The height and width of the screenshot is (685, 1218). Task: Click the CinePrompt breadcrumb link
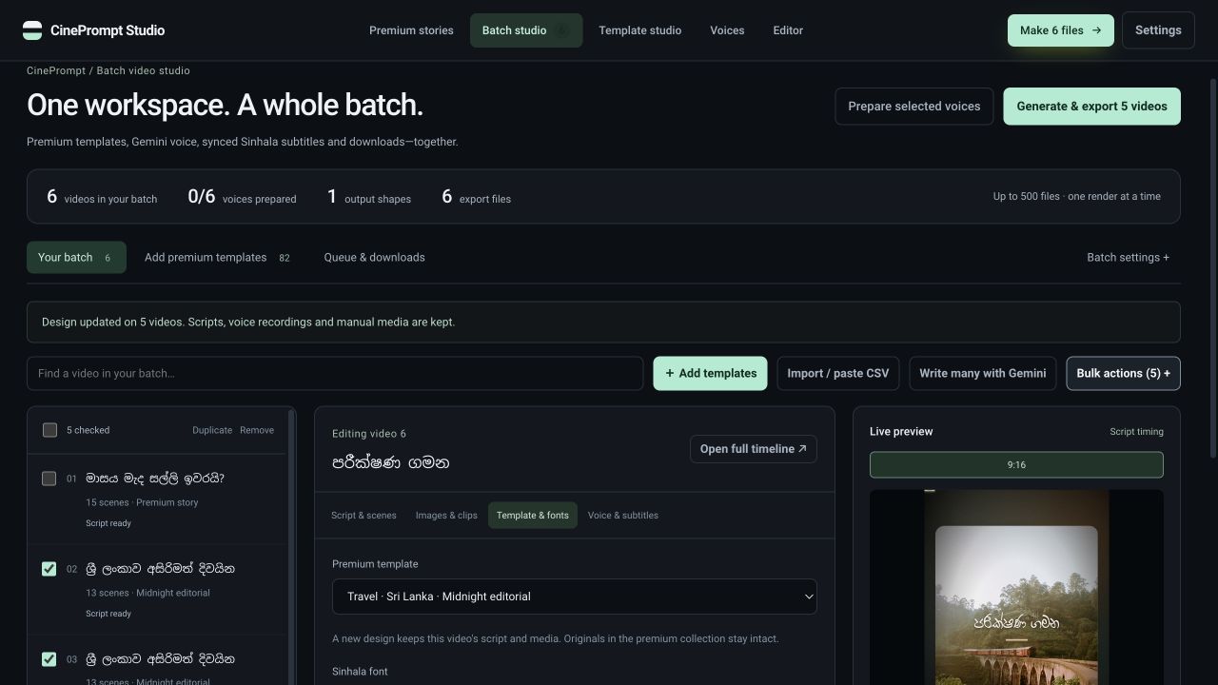coord(55,70)
